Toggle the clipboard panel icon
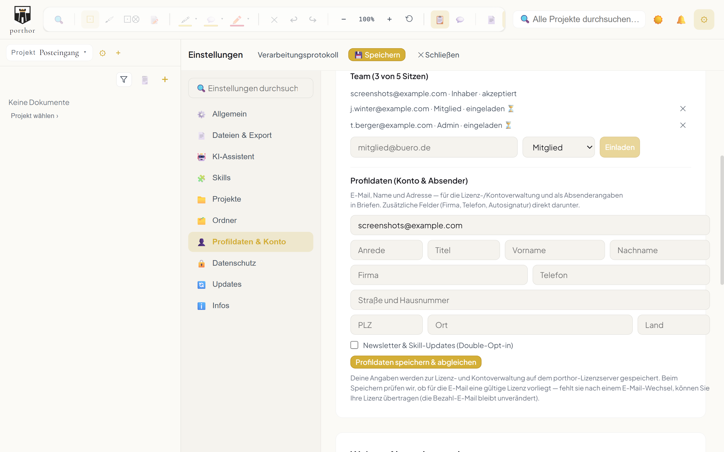 440,20
